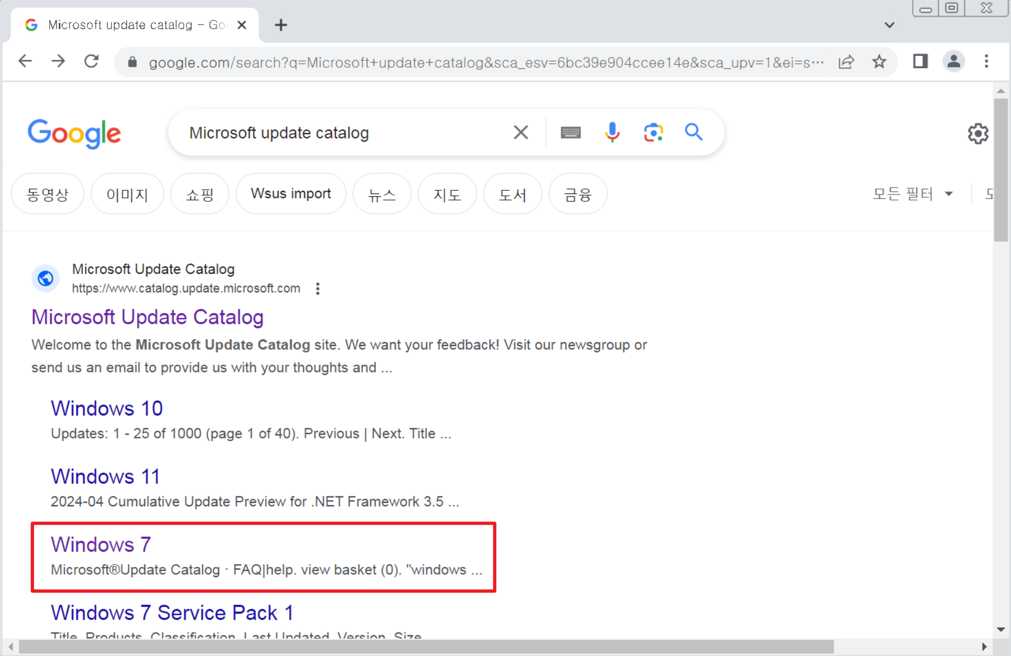Open the Windows 7 Service Pack 1 sitelink
Screen dimensions: 1011x656
(x=172, y=613)
